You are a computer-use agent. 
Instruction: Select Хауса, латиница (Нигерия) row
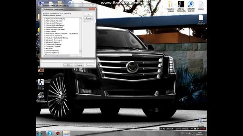55,29
